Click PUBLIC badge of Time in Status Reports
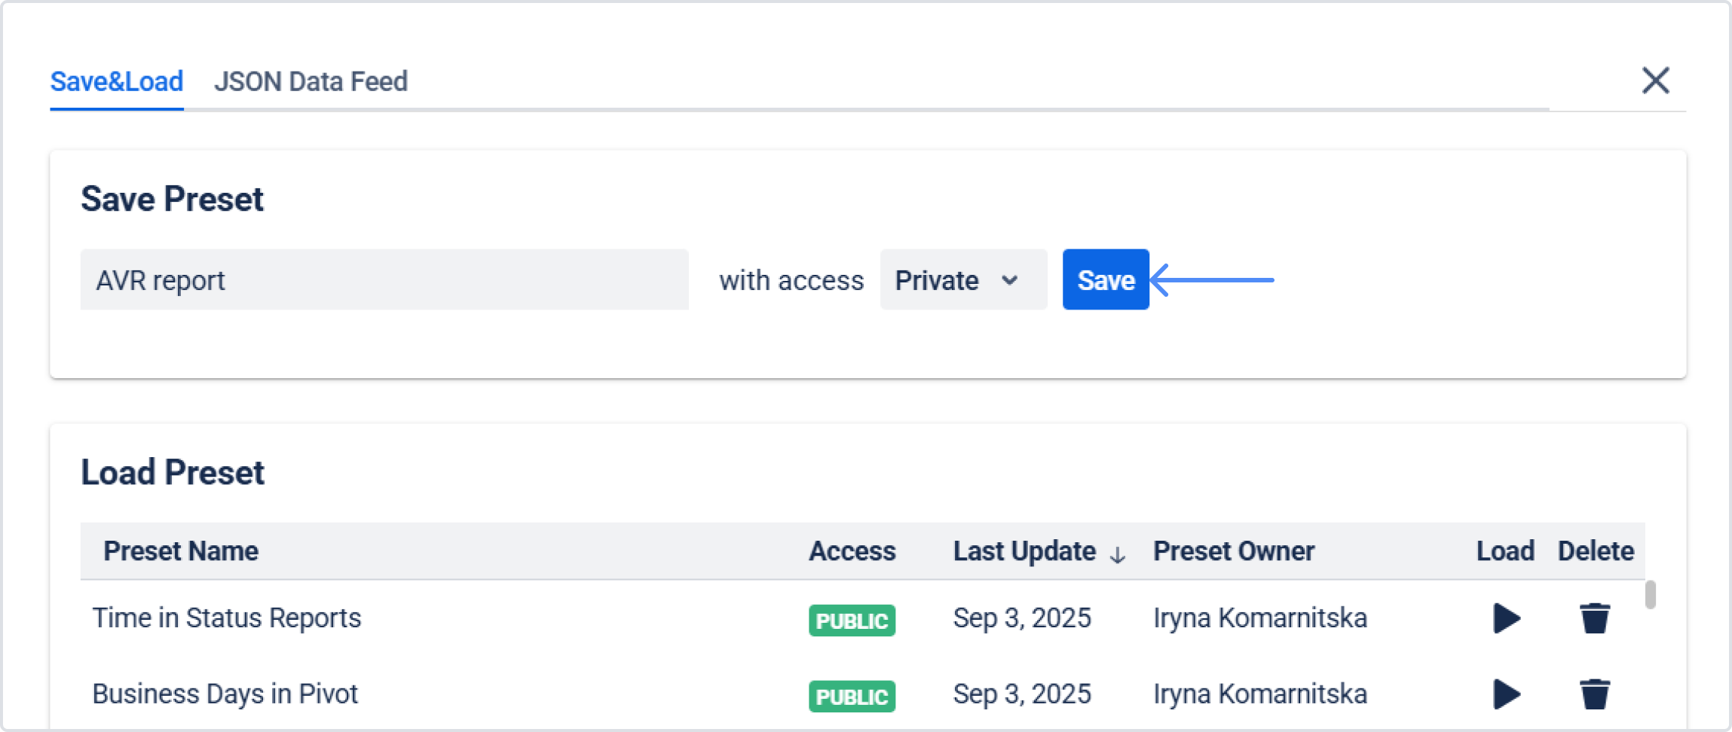 point(852,621)
